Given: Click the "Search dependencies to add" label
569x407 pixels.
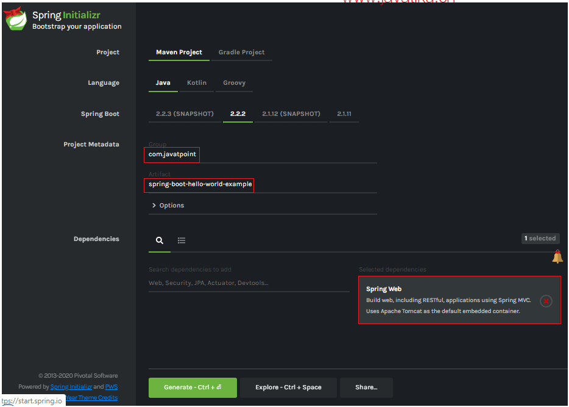Looking at the screenshot, I should pyautogui.click(x=190, y=269).
